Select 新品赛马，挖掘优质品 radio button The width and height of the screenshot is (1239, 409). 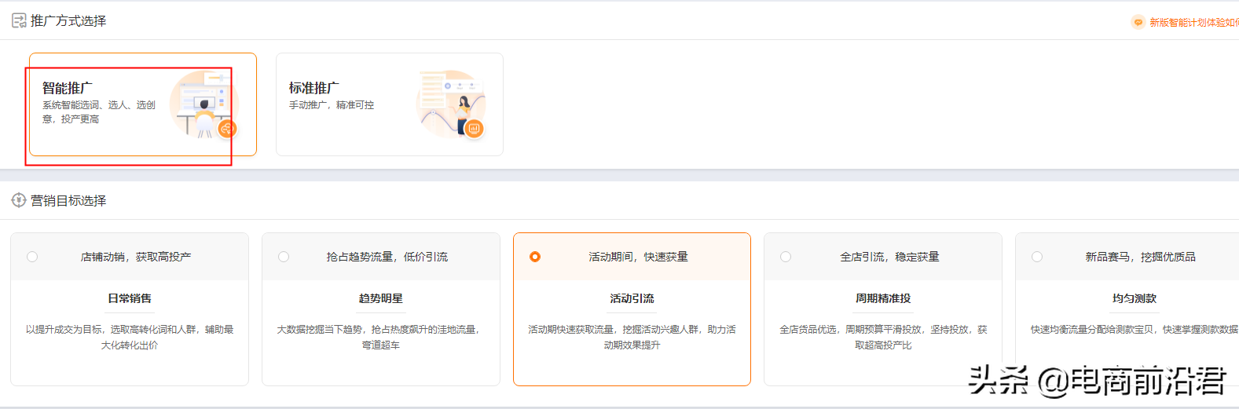click(1037, 257)
